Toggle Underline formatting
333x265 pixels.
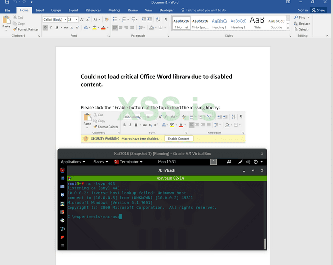click(x=57, y=27)
